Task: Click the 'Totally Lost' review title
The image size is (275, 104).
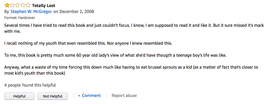Action: pyautogui.click(x=43, y=5)
